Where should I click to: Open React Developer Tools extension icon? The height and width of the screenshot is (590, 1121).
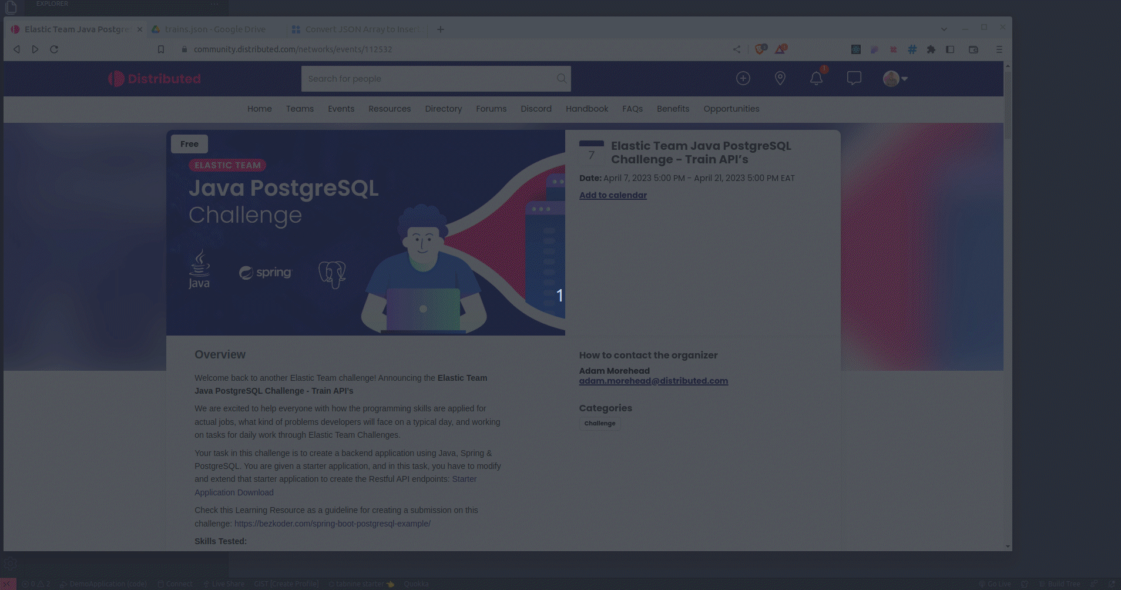856,49
